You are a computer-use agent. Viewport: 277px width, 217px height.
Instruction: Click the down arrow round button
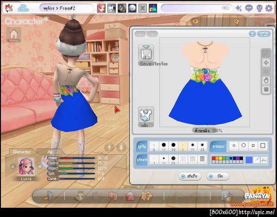[x=121, y=147]
